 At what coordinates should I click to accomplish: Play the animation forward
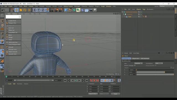pos(76,81)
